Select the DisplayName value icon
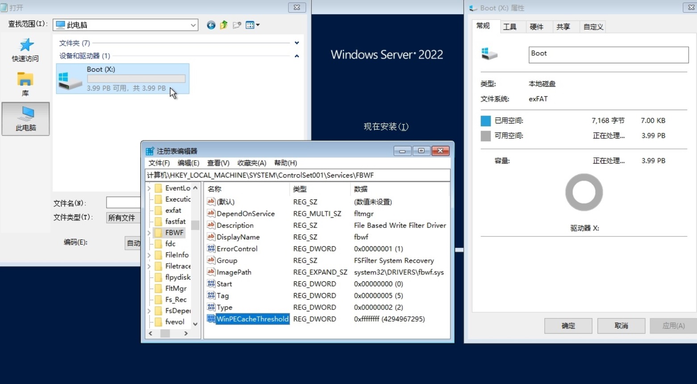 click(211, 237)
